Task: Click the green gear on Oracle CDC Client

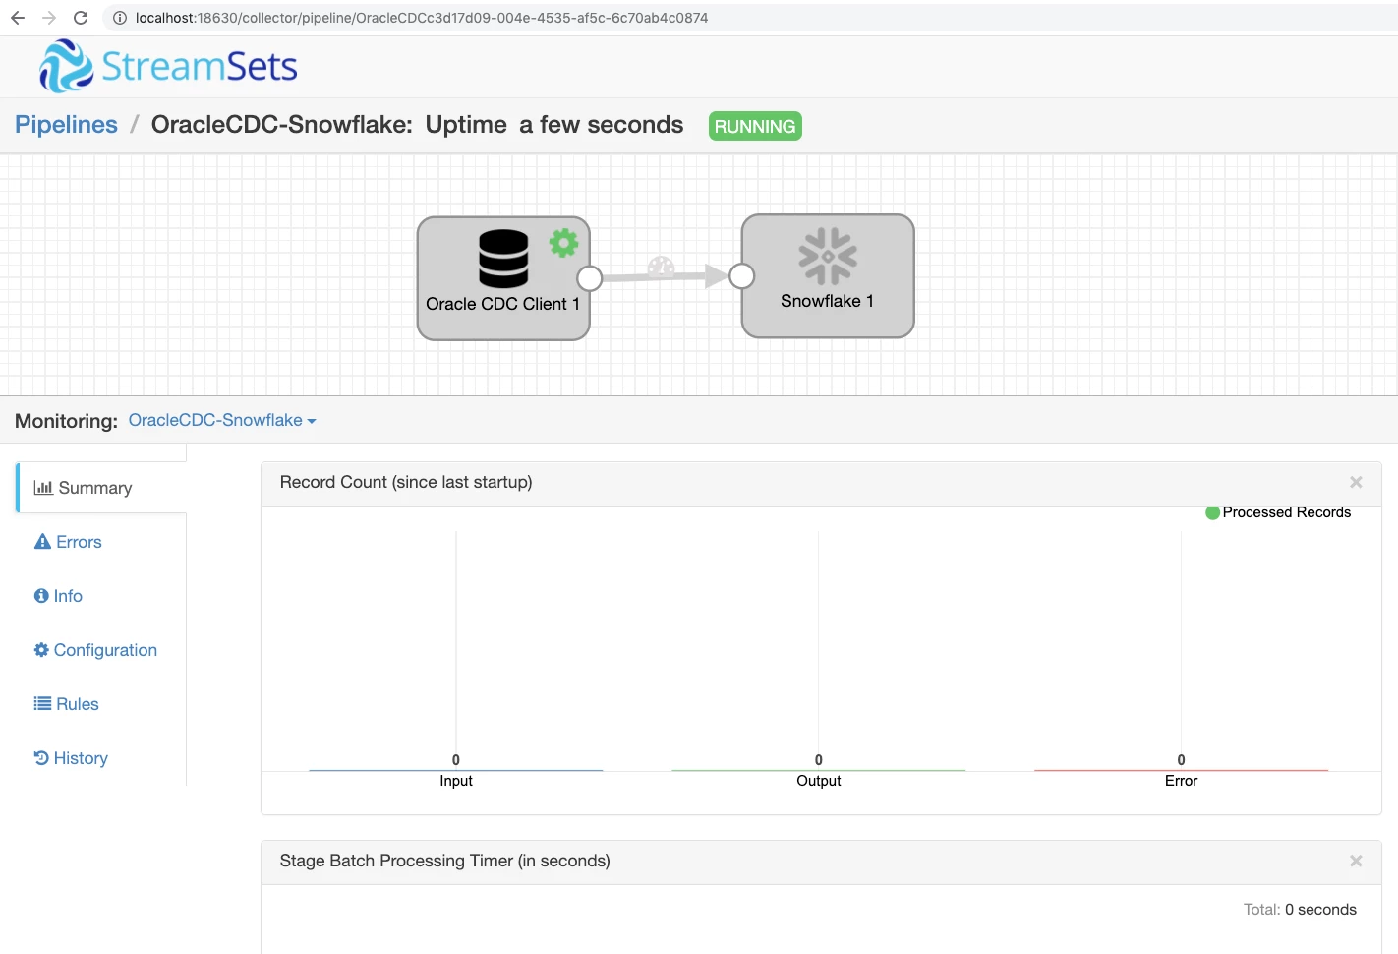Action: (563, 242)
